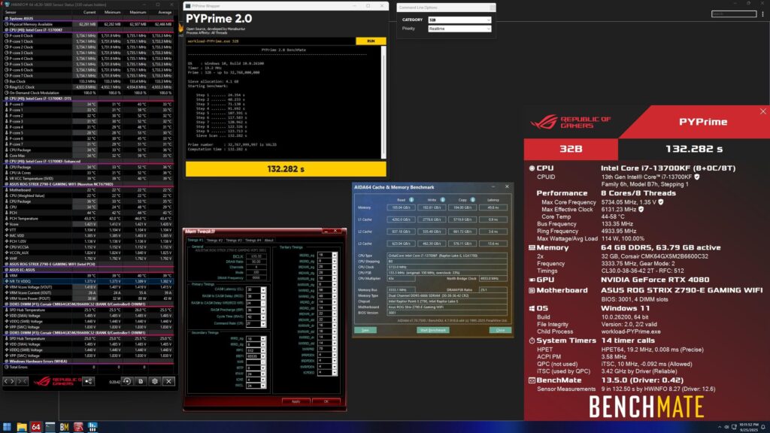Open the About tab in MemTweakIt
770x433 pixels.
tap(269, 240)
